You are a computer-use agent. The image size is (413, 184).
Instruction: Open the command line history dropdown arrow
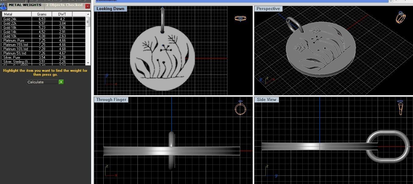pos(391,1)
